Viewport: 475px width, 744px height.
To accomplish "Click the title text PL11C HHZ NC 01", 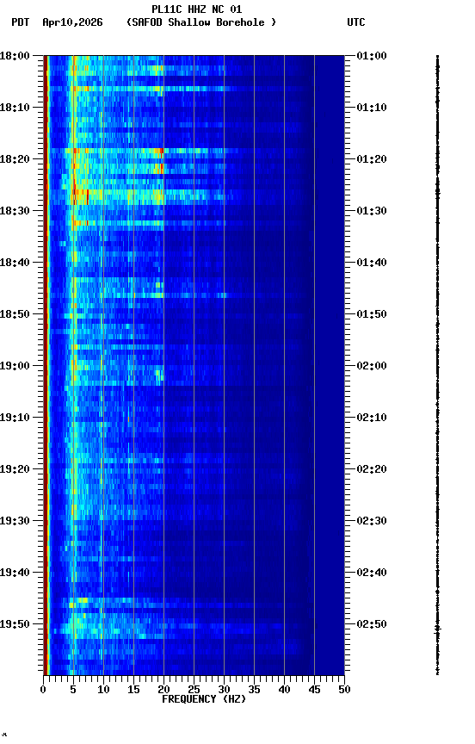I will (x=197, y=9).
